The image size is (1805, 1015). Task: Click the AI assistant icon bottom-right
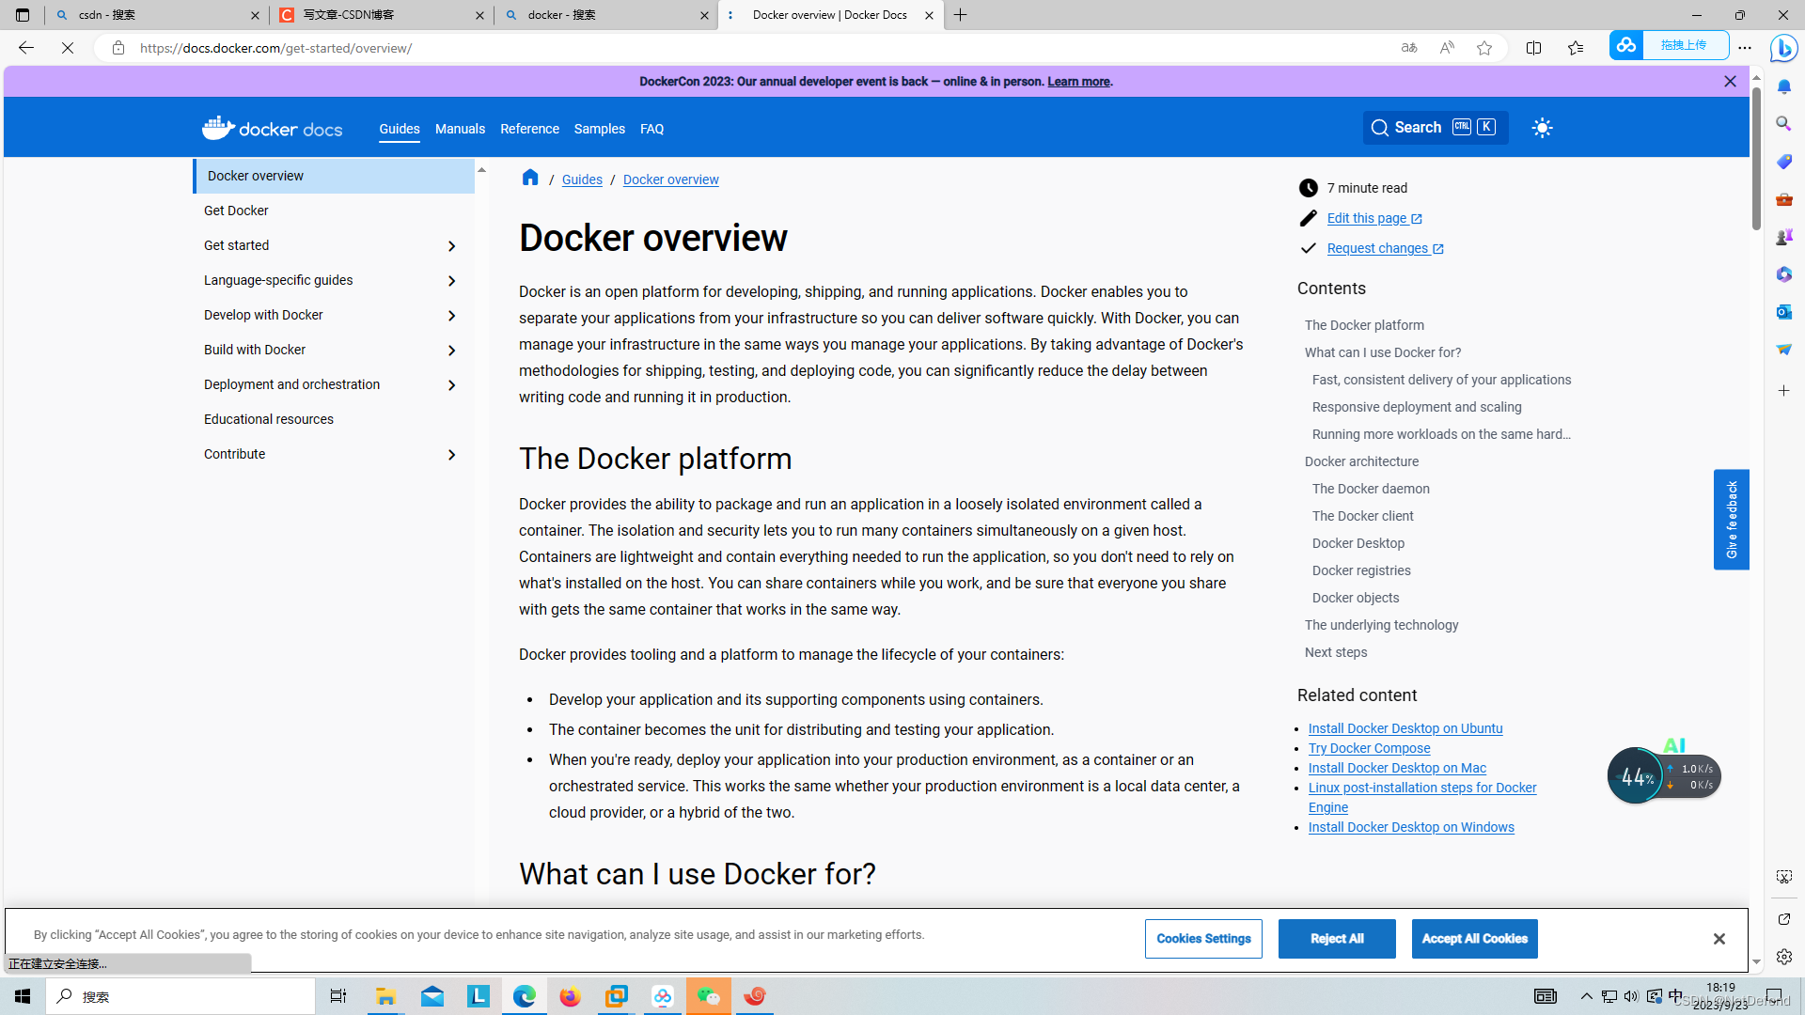[x=1673, y=745]
